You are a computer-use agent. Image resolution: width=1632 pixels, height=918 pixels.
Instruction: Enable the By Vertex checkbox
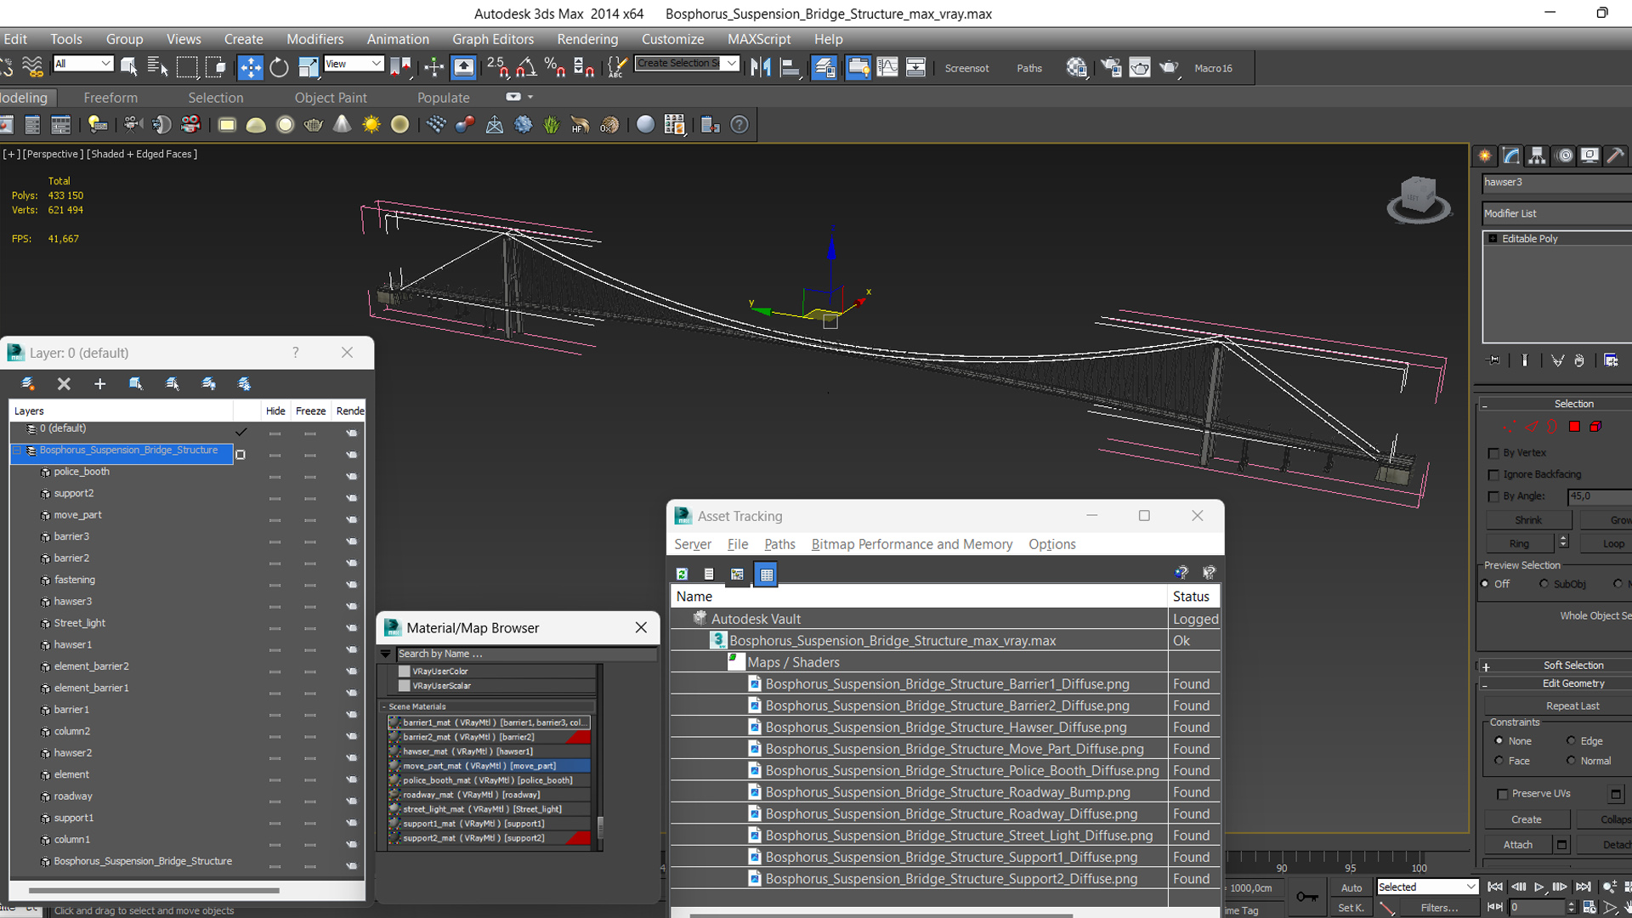coord(1493,453)
